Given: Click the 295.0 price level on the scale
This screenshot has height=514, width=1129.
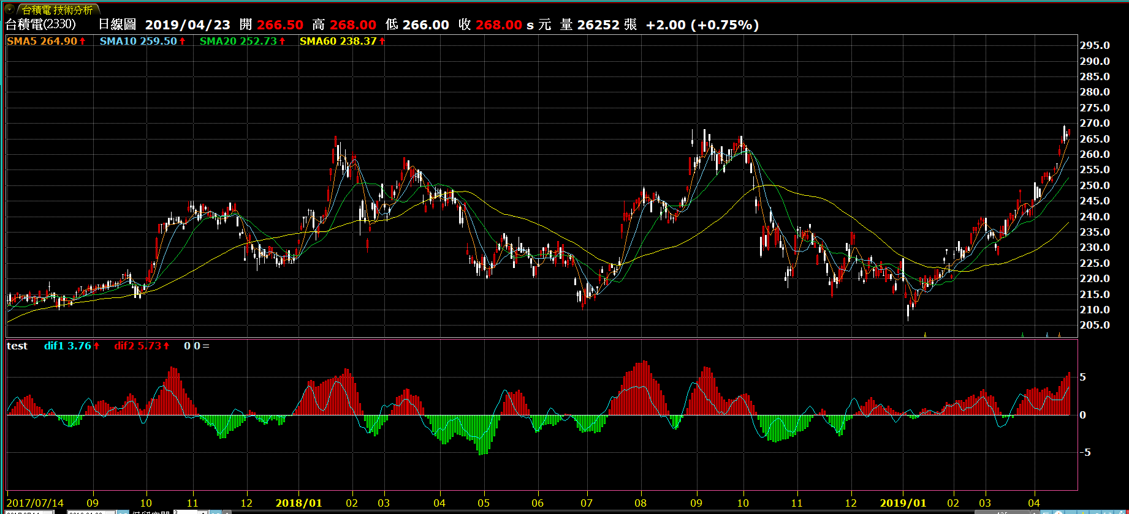Looking at the screenshot, I should pyautogui.click(x=1095, y=45).
